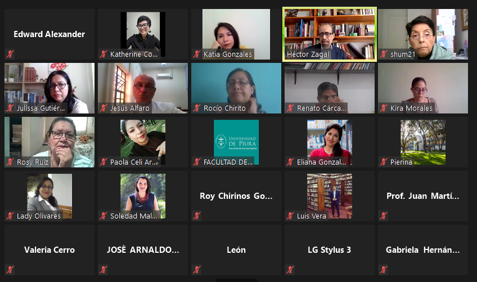Select Kira Morales' video tile
The width and height of the screenshot is (477, 282).
(423, 88)
